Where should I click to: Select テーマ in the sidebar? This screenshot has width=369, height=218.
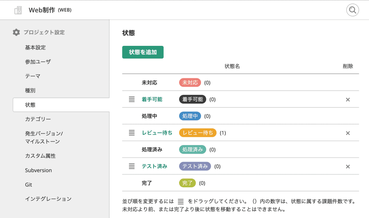coord(33,76)
